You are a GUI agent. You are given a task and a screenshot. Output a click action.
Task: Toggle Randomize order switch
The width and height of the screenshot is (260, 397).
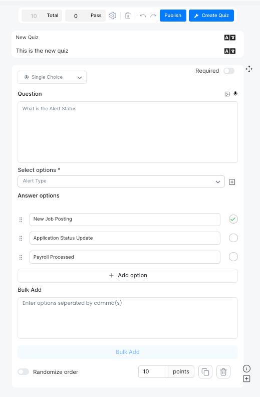tap(23, 371)
